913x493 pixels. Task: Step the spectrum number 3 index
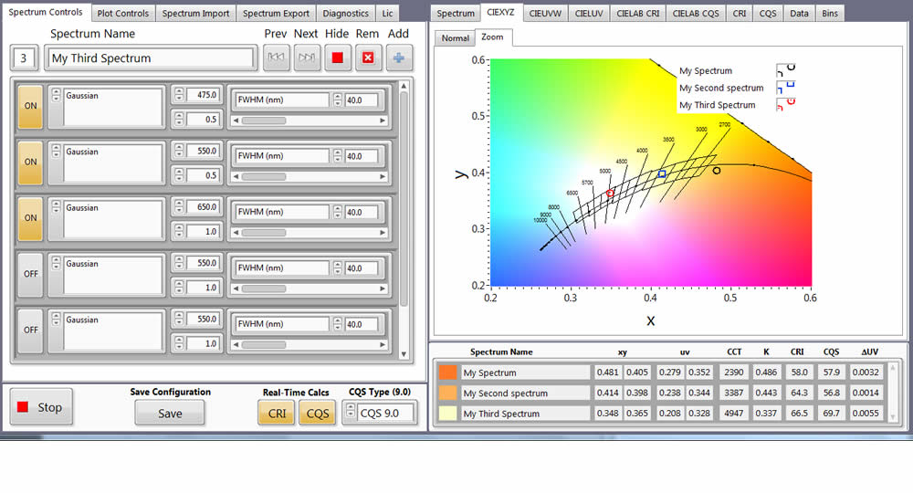(x=24, y=58)
